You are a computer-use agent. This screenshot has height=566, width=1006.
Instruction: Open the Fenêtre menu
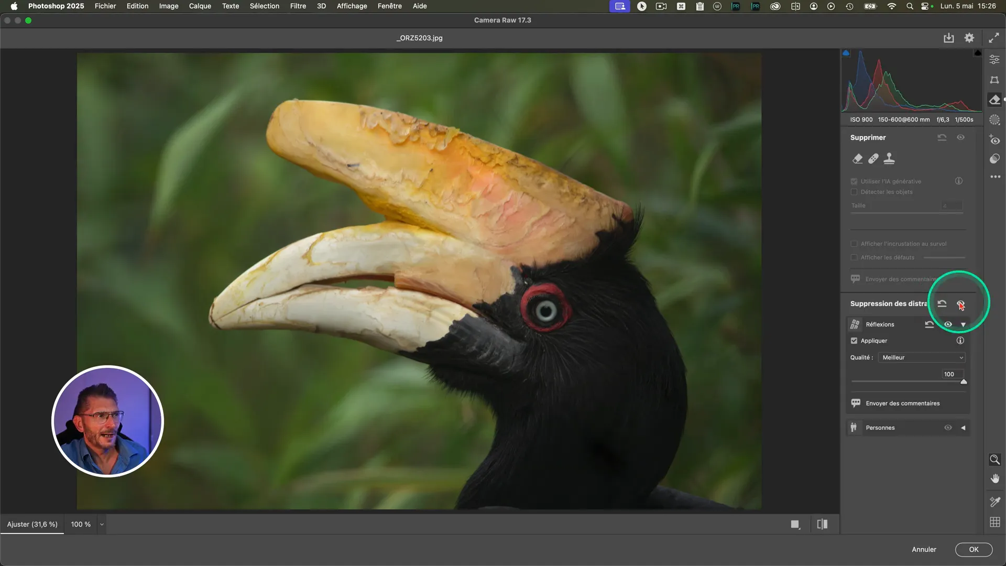point(390,6)
